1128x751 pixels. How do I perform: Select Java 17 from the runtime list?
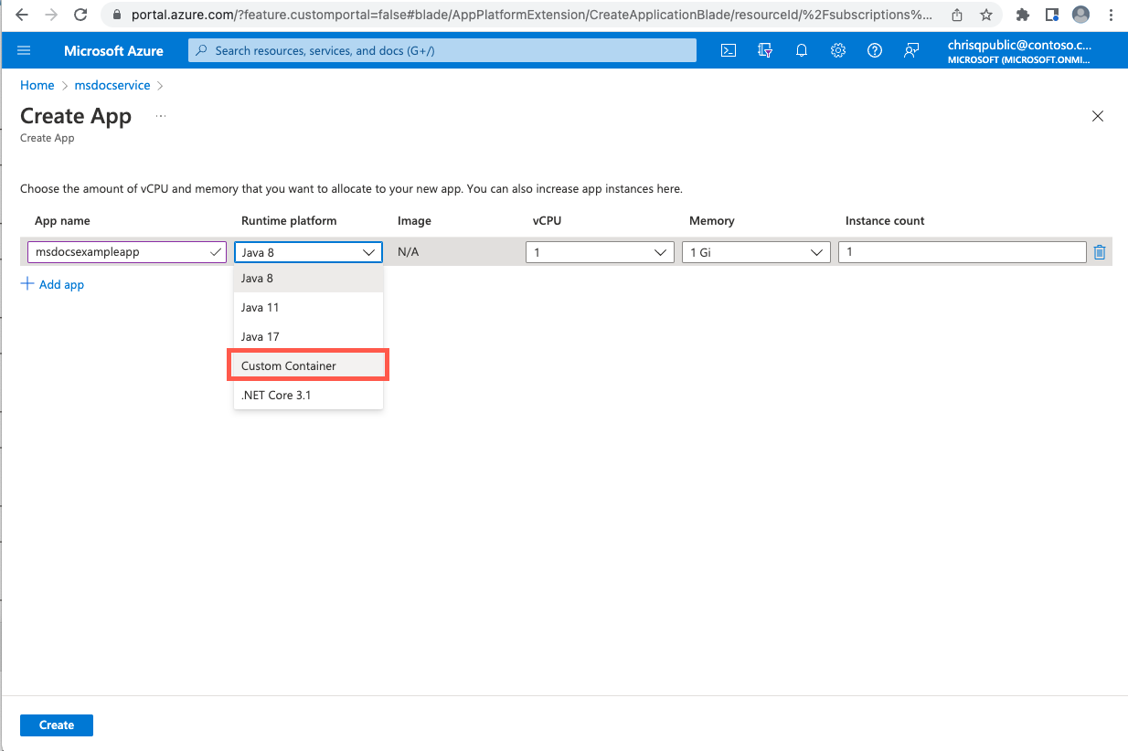(308, 336)
